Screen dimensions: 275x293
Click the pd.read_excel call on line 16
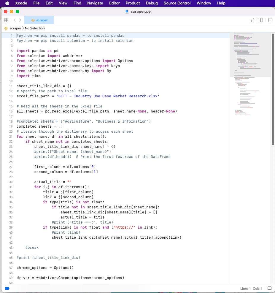coord(111,111)
